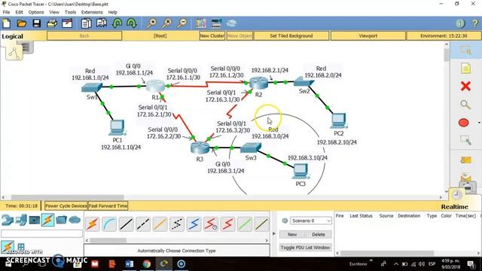Screen dimensions: 482x271
Task: Select the red Draw shape tool
Action: coord(464,123)
